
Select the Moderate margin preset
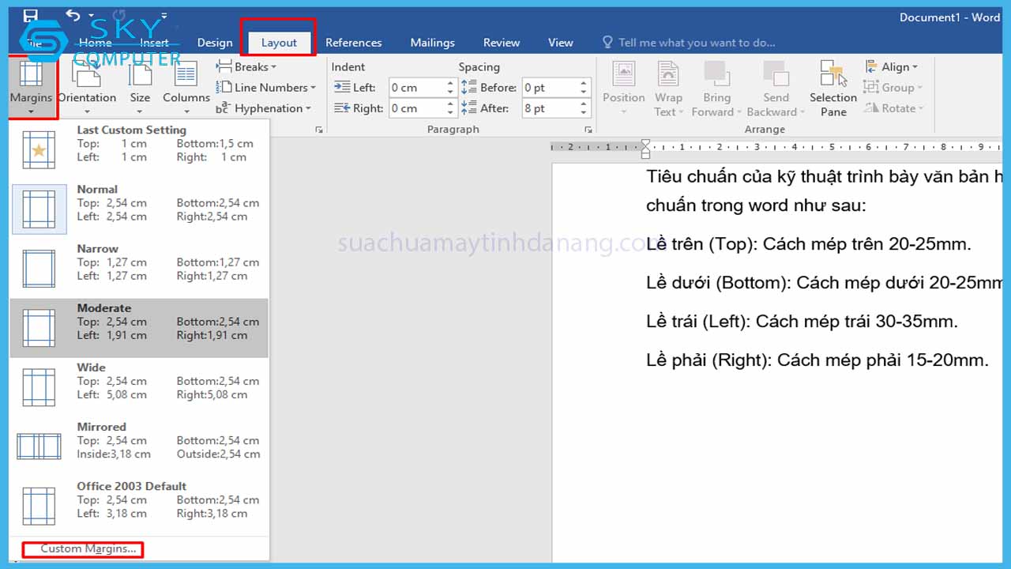point(139,327)
